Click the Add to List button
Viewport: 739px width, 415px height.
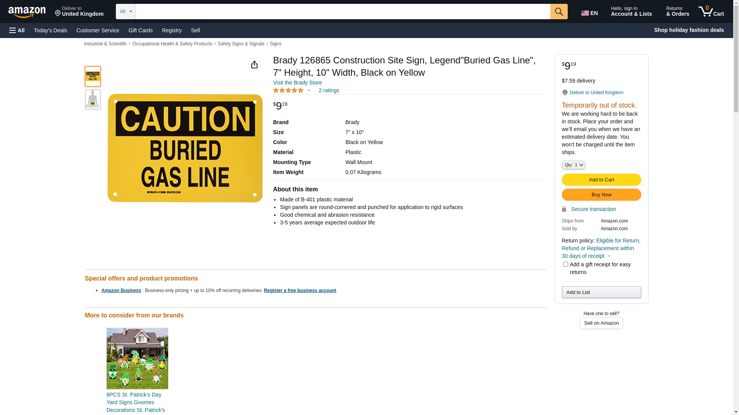pos(601,292)
